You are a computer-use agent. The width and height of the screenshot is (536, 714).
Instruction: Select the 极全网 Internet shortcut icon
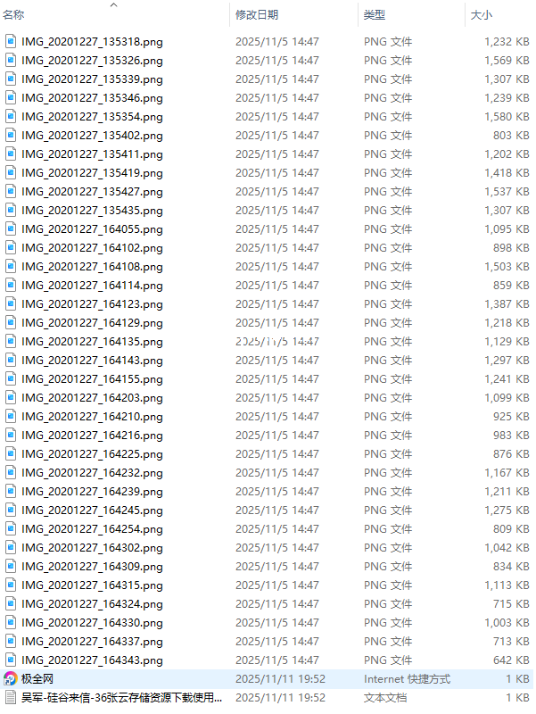pos(11,679)
